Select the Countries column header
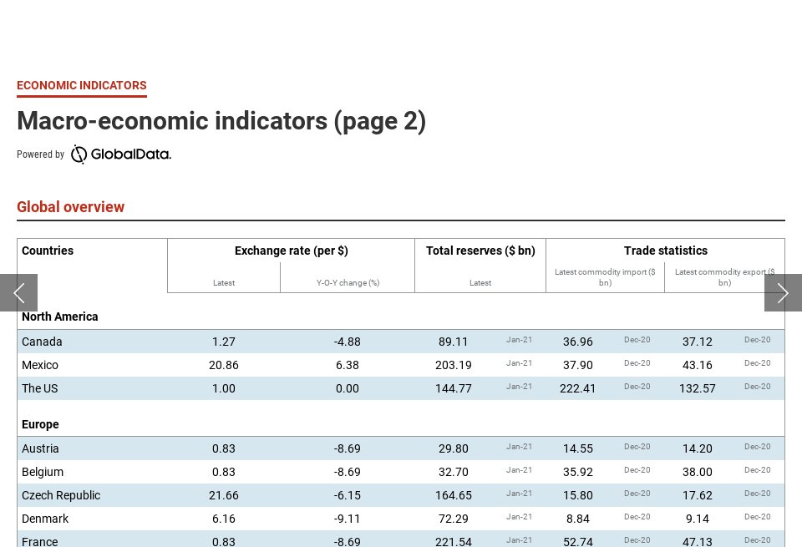The image size is (802, 547). (x=48, y=251)
